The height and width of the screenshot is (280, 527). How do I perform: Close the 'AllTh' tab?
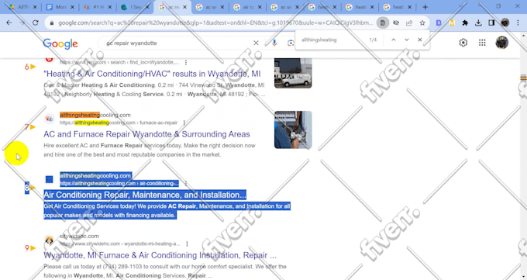point(35,7)
